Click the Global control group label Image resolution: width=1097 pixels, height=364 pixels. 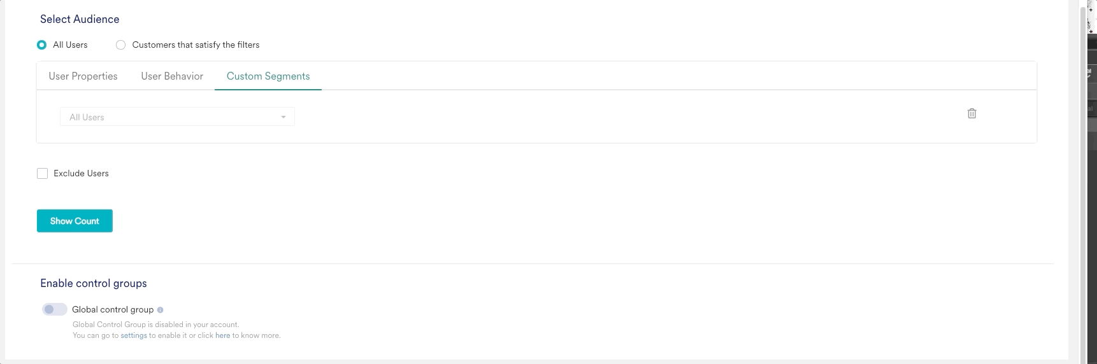113,309
